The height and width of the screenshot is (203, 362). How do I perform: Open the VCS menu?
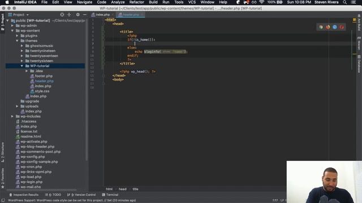(192, 2)
